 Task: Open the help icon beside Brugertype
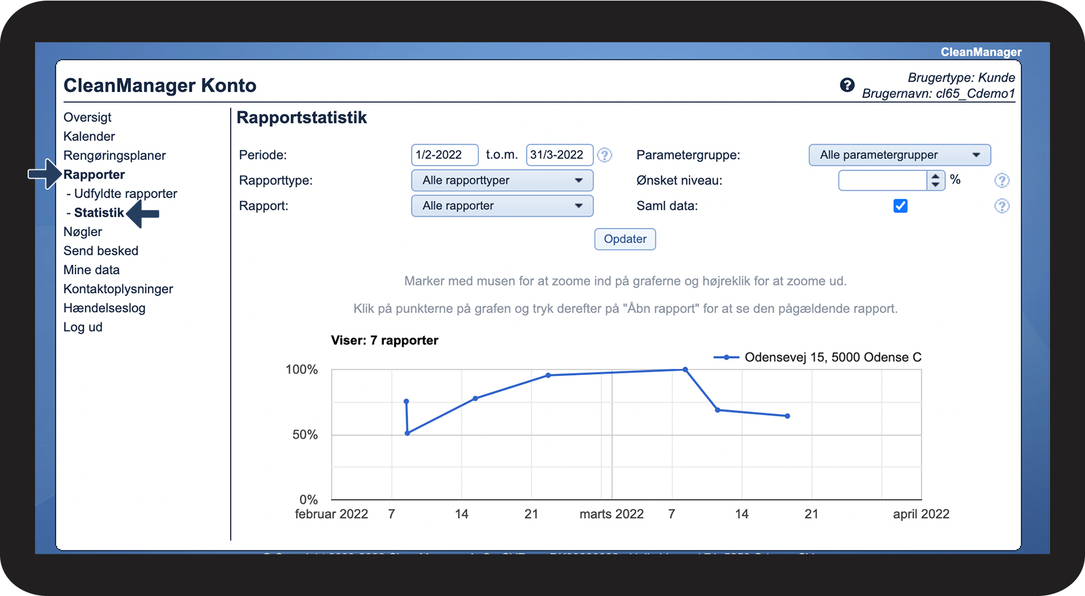pyautogui.click(x=847, y=85)
